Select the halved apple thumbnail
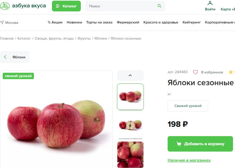Viewport: 235px width, 168px height. pos(130,125)
